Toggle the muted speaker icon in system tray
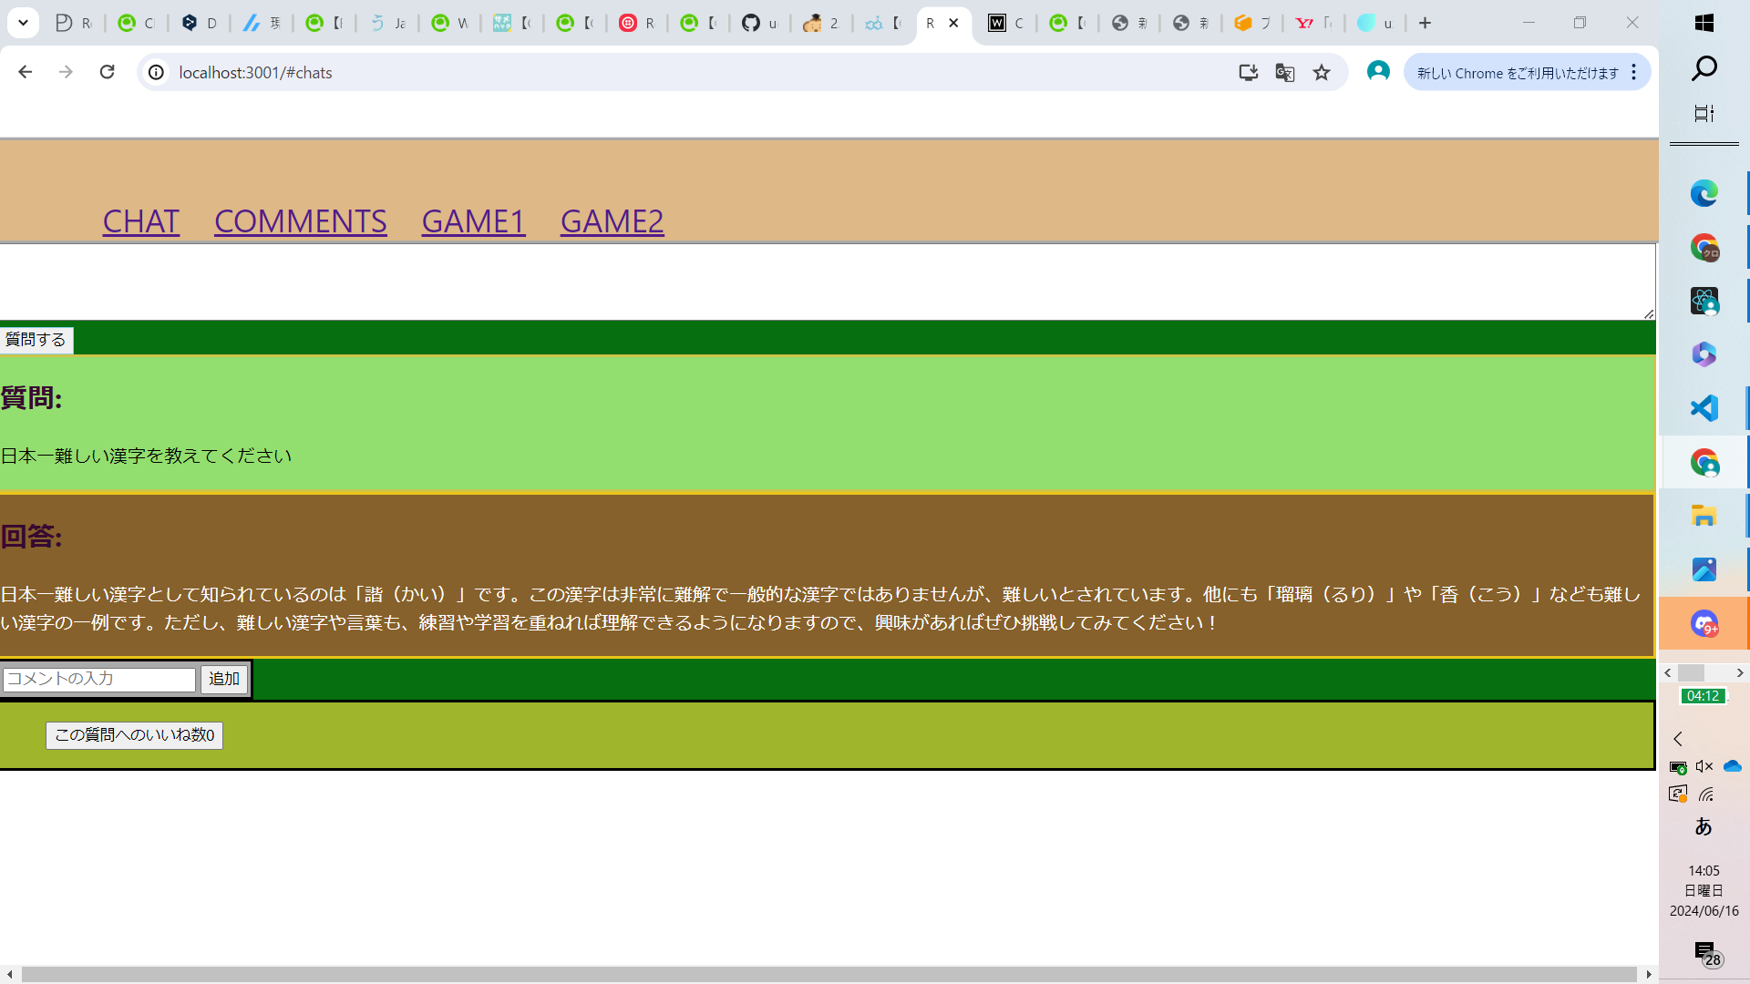The height and width of the screenshot is (984, 1750). (1704, 766)
